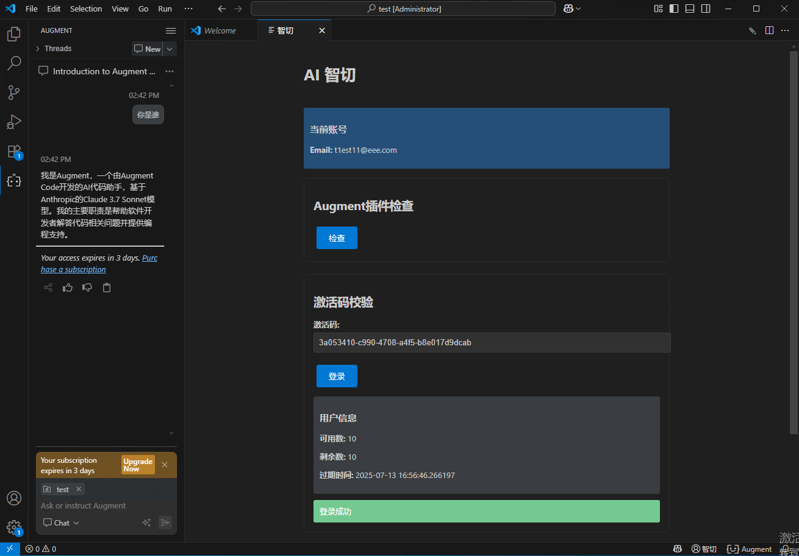The image size is (799, 556).
Task: Open the Source Control view
Action: tap(14, 93)
